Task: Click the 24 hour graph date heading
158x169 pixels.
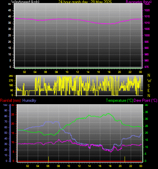Action: pyautogui.click(x=85, y=2)
